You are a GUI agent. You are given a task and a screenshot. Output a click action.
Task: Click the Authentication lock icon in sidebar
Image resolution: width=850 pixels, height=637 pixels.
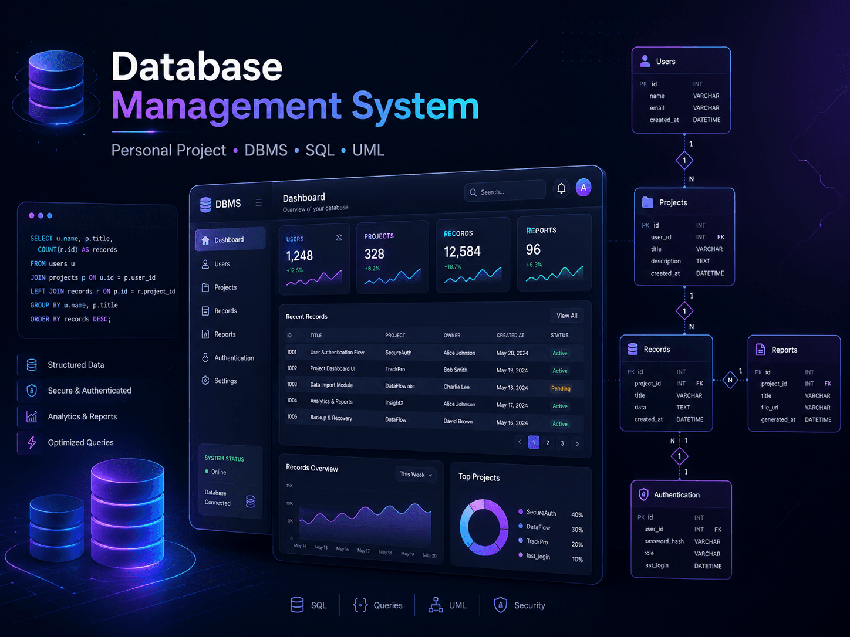tap(205, 357)
